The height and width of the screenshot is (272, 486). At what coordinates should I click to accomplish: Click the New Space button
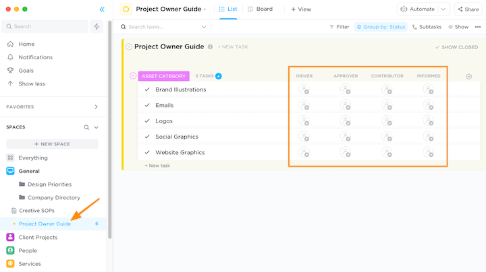[52, 144]
